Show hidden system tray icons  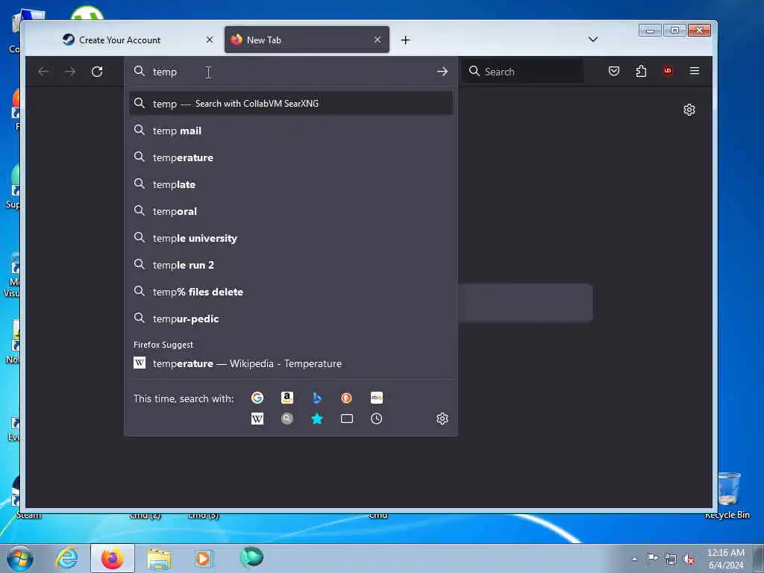634,559
